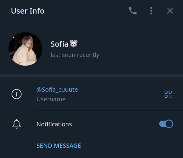Click the thin separator line above Notifications

tap(109, 110)
